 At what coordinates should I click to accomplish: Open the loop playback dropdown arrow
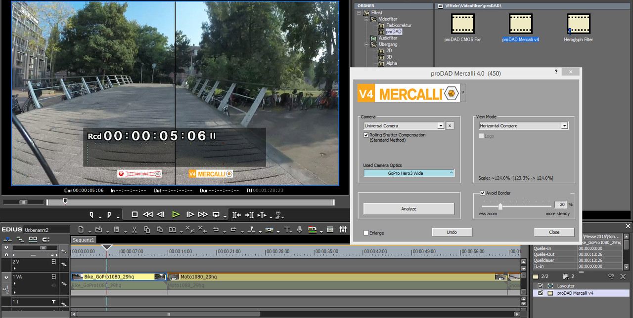225,216
